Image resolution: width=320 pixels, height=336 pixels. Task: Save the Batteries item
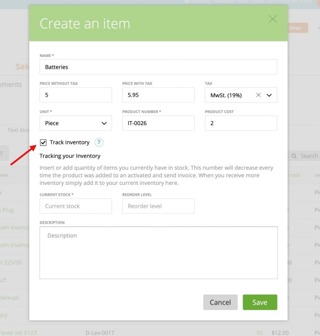coord(260,302)
